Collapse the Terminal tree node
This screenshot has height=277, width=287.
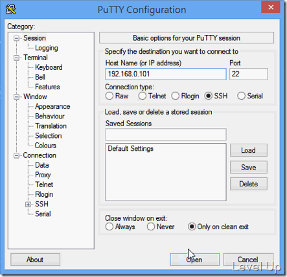(x=16, y=58)
